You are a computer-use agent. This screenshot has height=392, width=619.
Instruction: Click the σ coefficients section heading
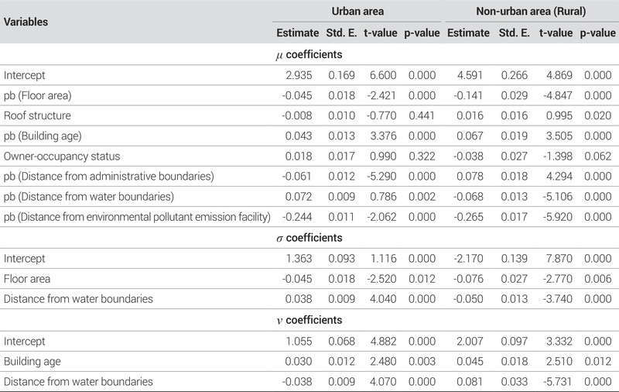(309, 237)
